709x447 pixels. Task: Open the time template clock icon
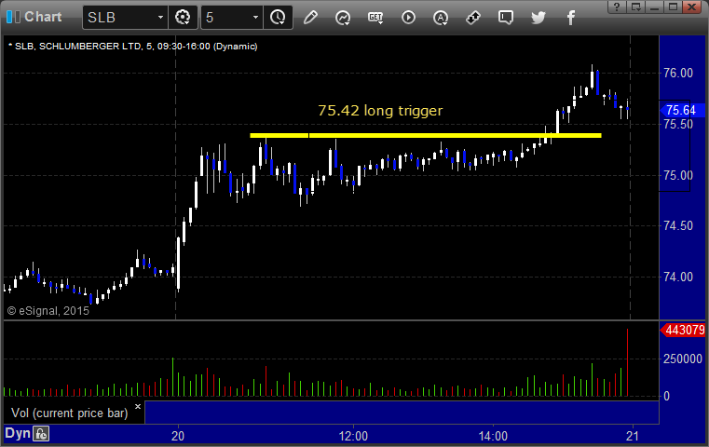click(x=278, y=18)
